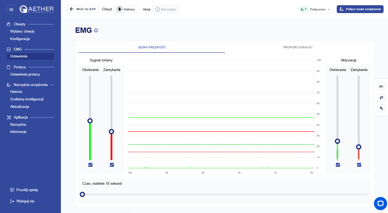Click the solid green threshold line in chart
The image size is (388, 213).
221,117
